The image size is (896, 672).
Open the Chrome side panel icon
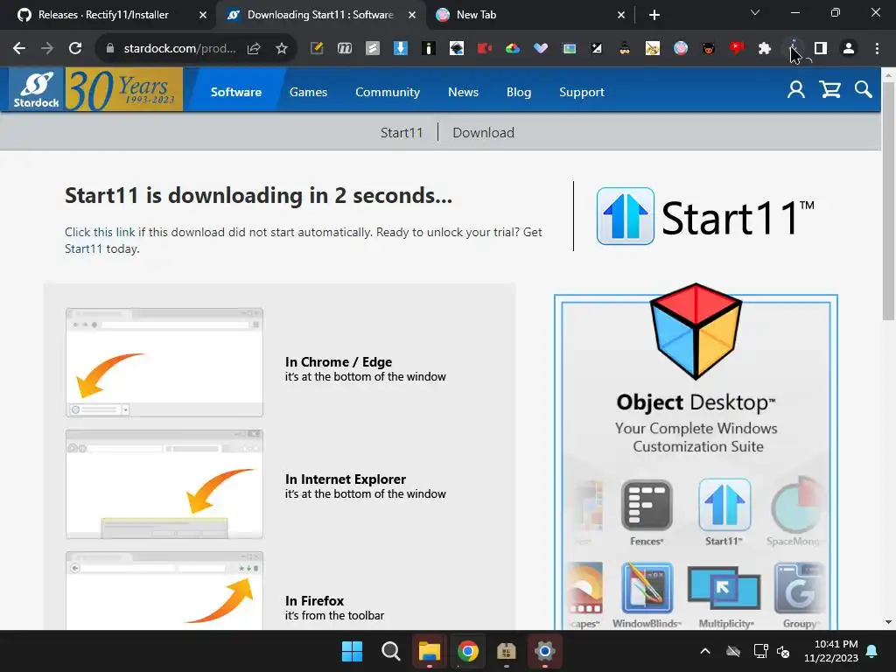click(821, 49)
